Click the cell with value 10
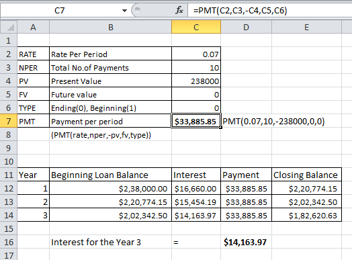This screenshot has width=352, height=260. point(196,67)
